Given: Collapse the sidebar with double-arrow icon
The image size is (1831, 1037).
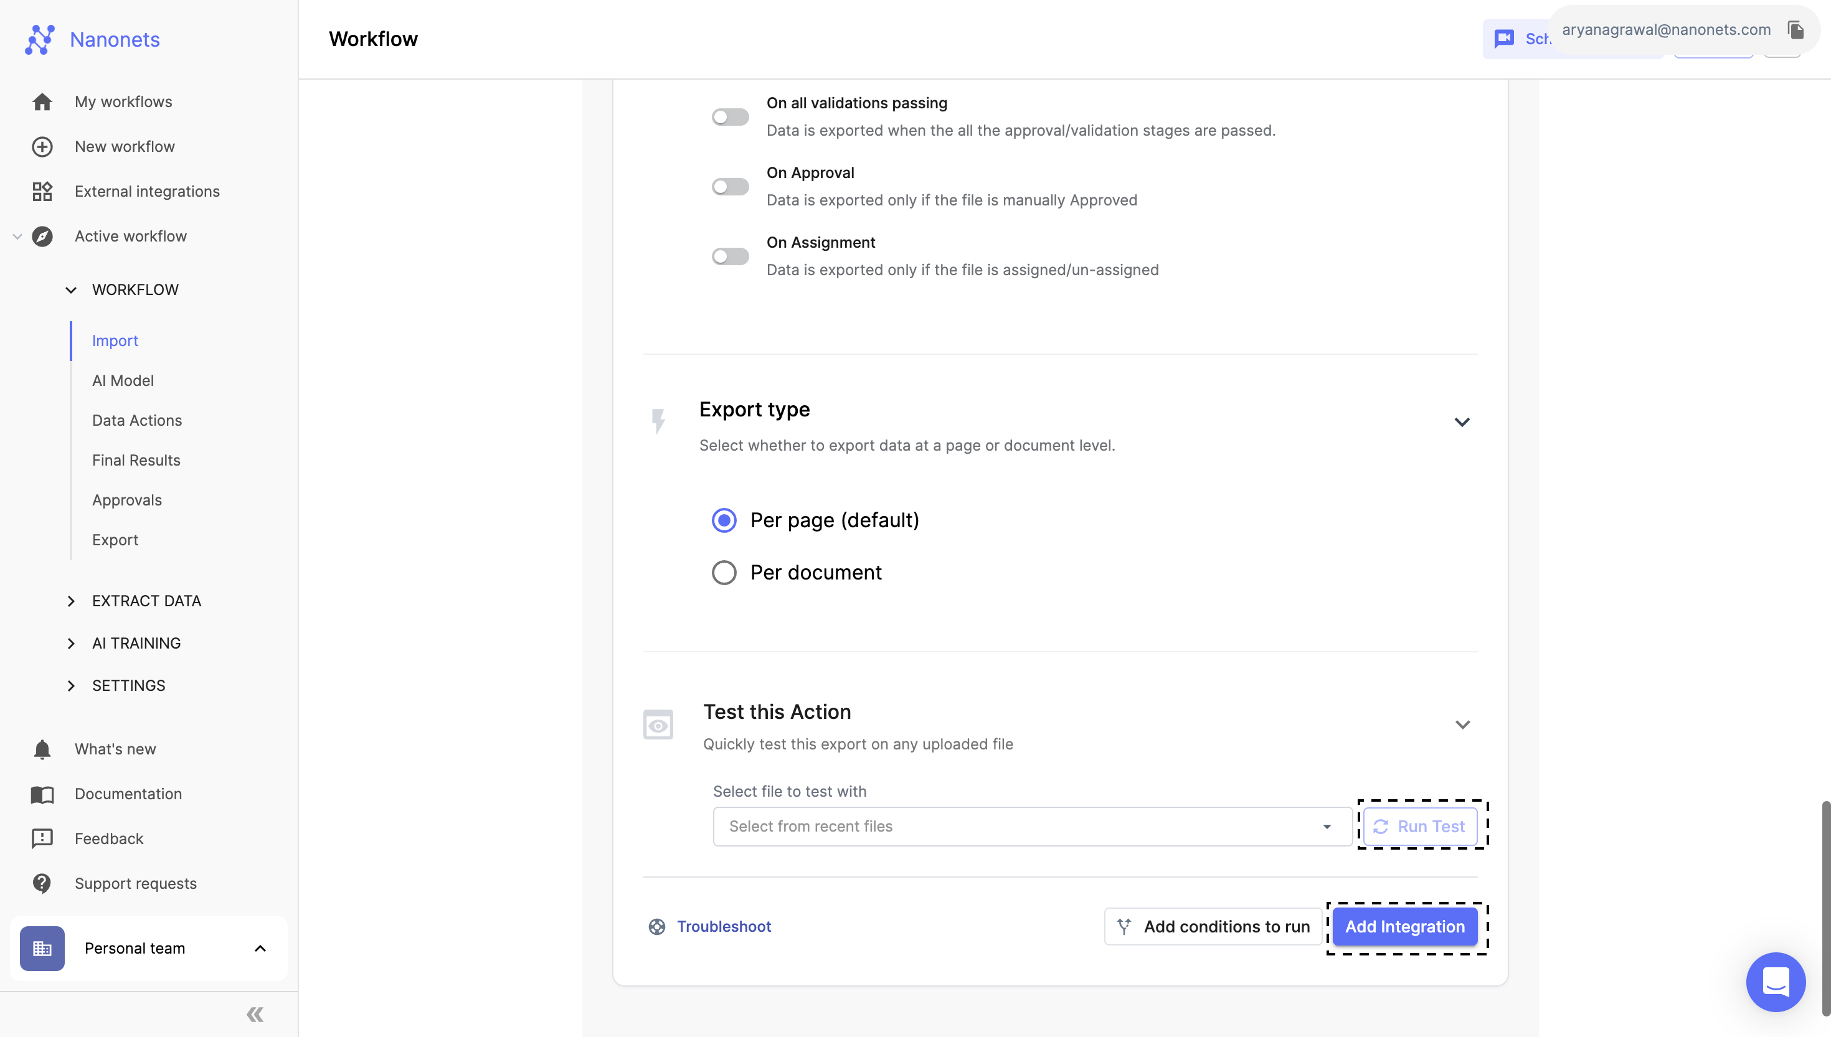Looking at the screenshot, I should (x=255, y=1014).
